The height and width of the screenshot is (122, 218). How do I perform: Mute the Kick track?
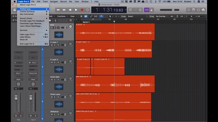tap(52, 28)
